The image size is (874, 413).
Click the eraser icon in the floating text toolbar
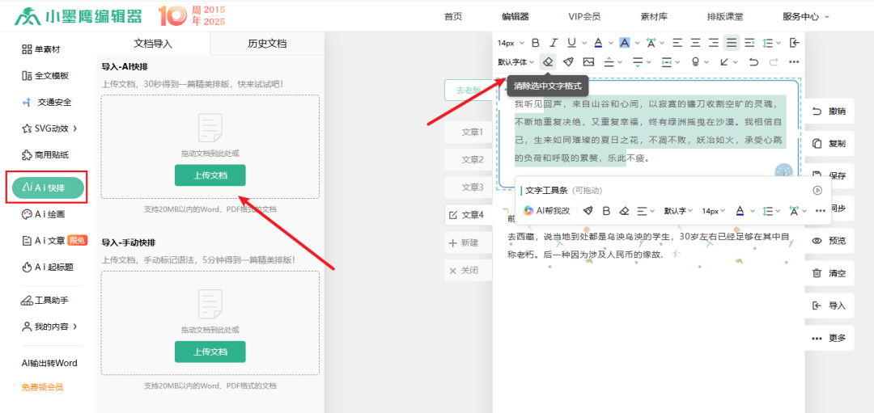pyautogui.click(x=624, y=211)
